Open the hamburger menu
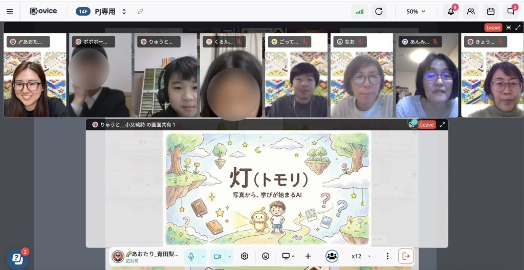Viewport: 524px width, 270px height. (10, 11)
